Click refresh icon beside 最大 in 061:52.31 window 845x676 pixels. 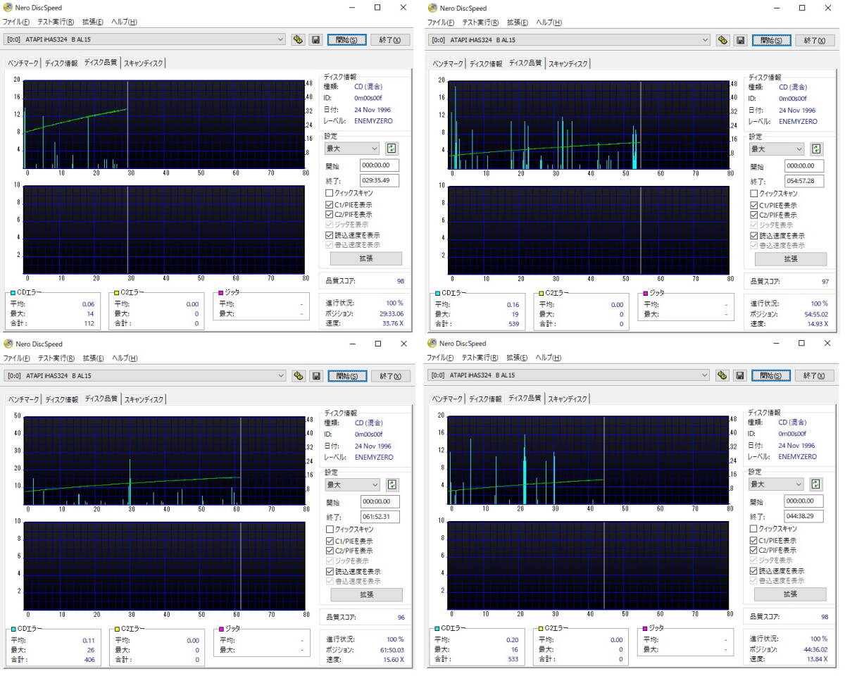[392, 484]
